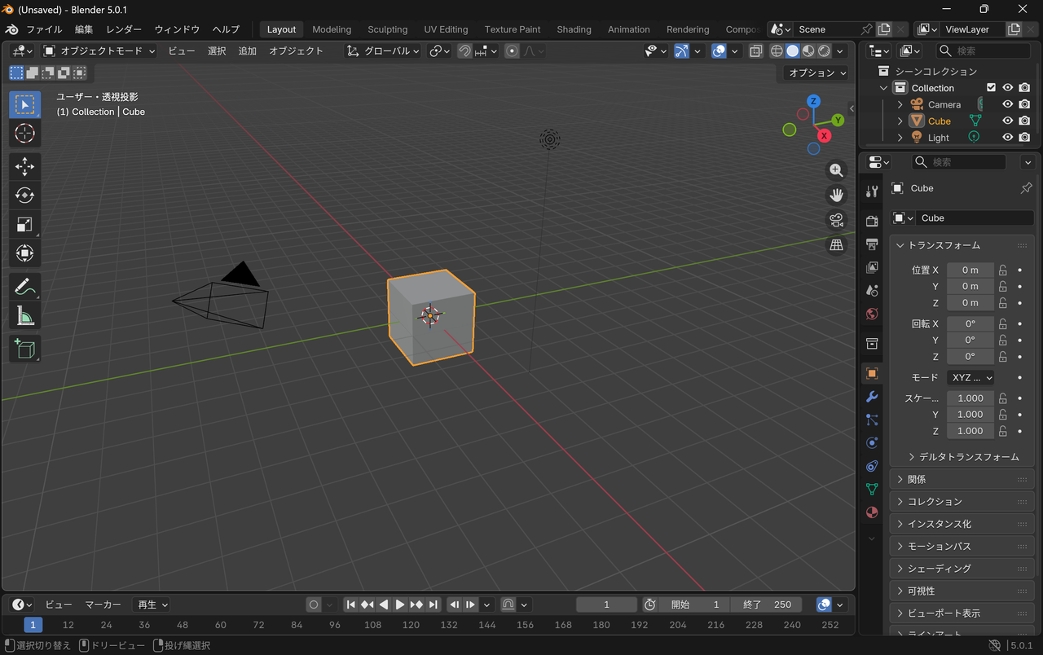
Task: Switch to the Shading workspace tab
Action: coord(574,29)
